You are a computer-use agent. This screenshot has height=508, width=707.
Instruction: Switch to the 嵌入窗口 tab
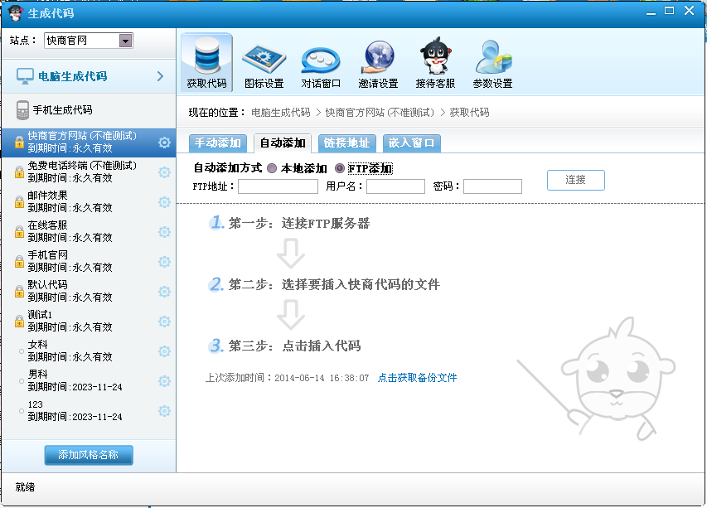(411, 143)
